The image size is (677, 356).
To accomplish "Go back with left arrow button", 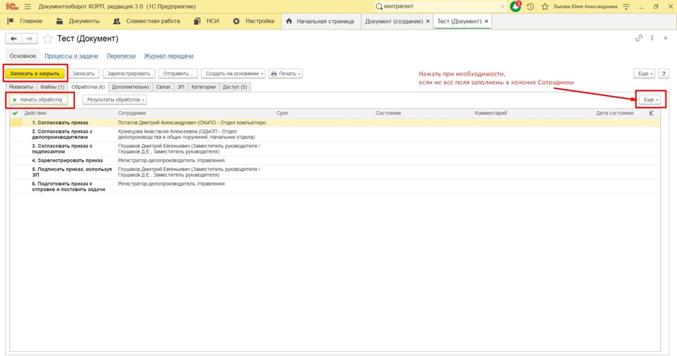I will click(x=14, y=39).
